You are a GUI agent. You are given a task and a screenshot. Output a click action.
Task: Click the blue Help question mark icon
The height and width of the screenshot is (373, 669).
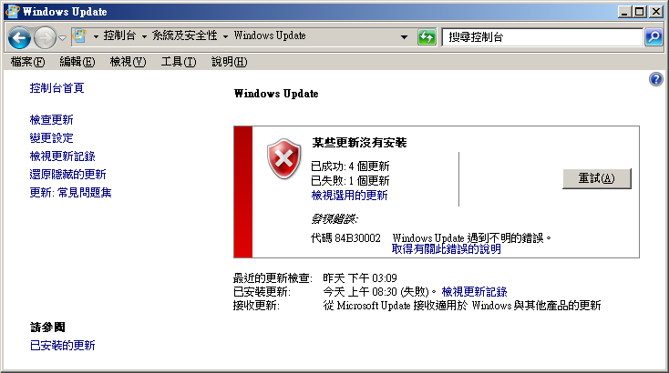click(655, 79)
